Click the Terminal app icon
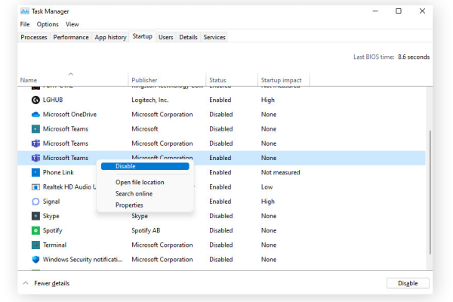The height and width of the screenshot is (302, 453). [35, 245]
